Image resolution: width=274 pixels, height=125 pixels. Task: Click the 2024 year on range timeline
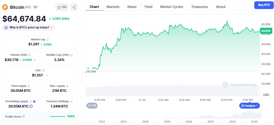tap(233, 122)
